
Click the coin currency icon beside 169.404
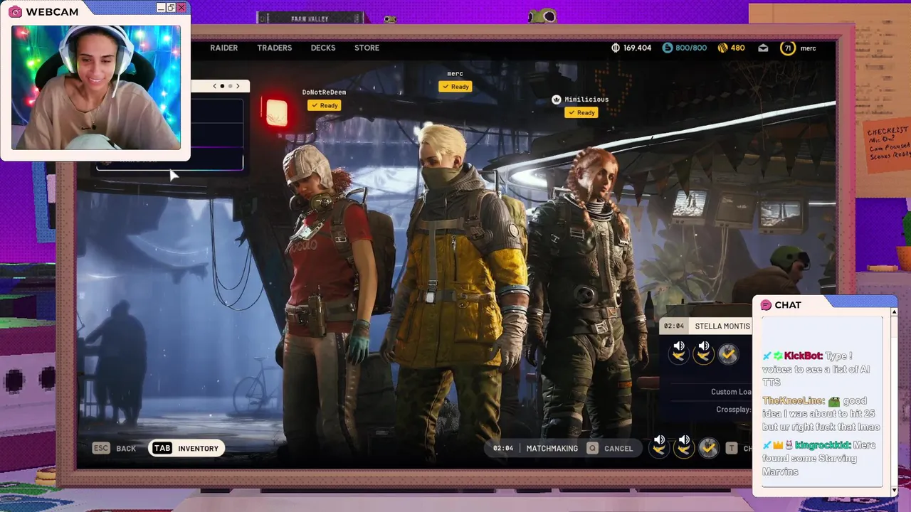click(x=616, y=48)
